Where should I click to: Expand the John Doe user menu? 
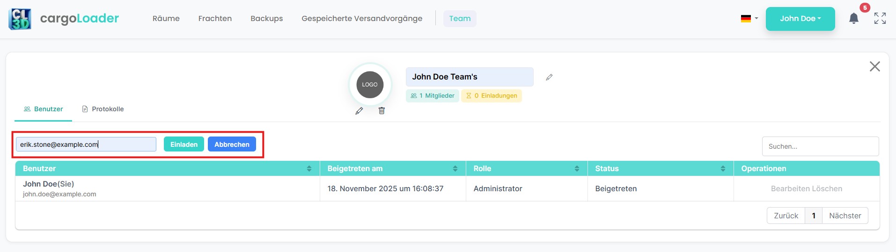pyautogui.click(x=800, y=19)
